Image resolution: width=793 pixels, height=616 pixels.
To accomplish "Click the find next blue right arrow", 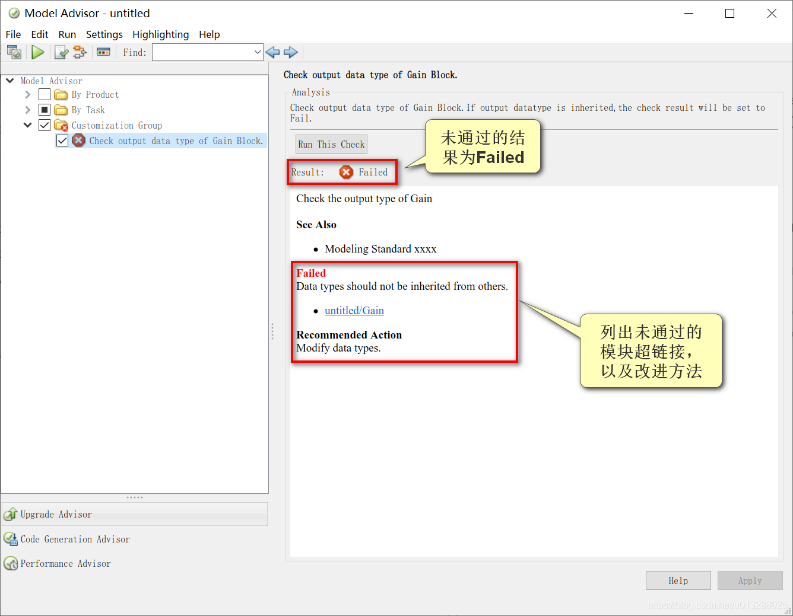I will tap(291, 52).
